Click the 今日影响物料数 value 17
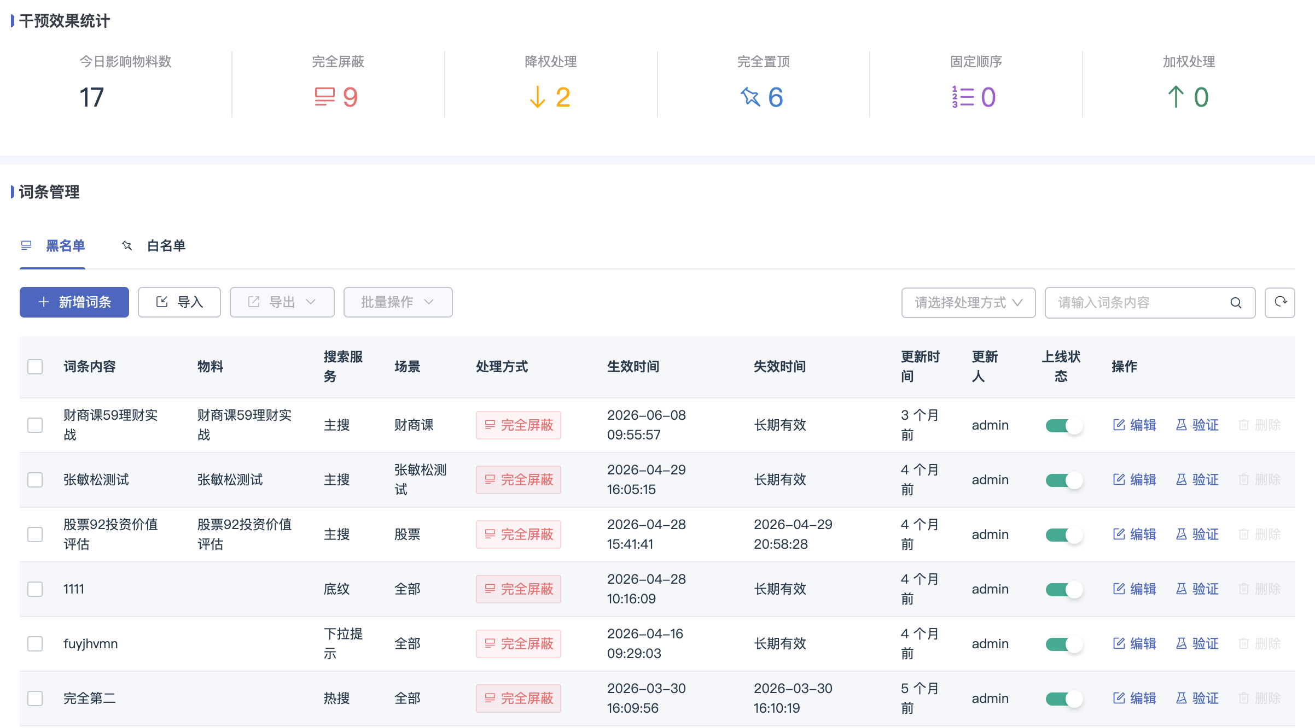1315x728 pixels. (x=91, y=97)
